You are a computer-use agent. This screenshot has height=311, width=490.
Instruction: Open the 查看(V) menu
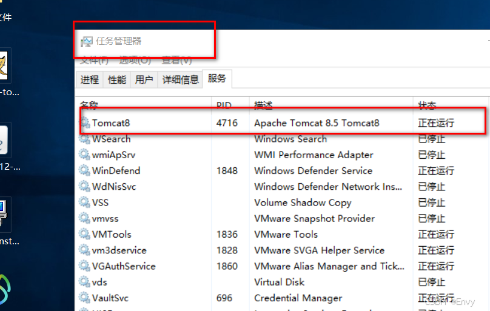pos(176,60)
